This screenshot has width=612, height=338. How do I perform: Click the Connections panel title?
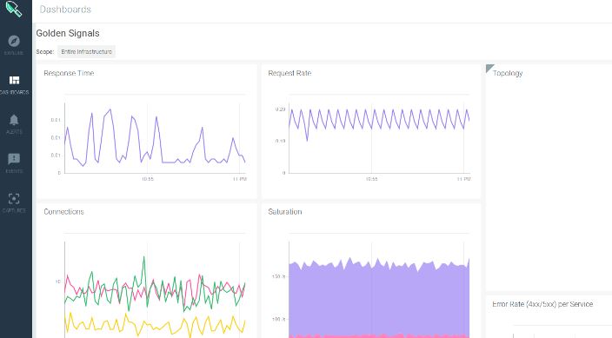[63, 211]
